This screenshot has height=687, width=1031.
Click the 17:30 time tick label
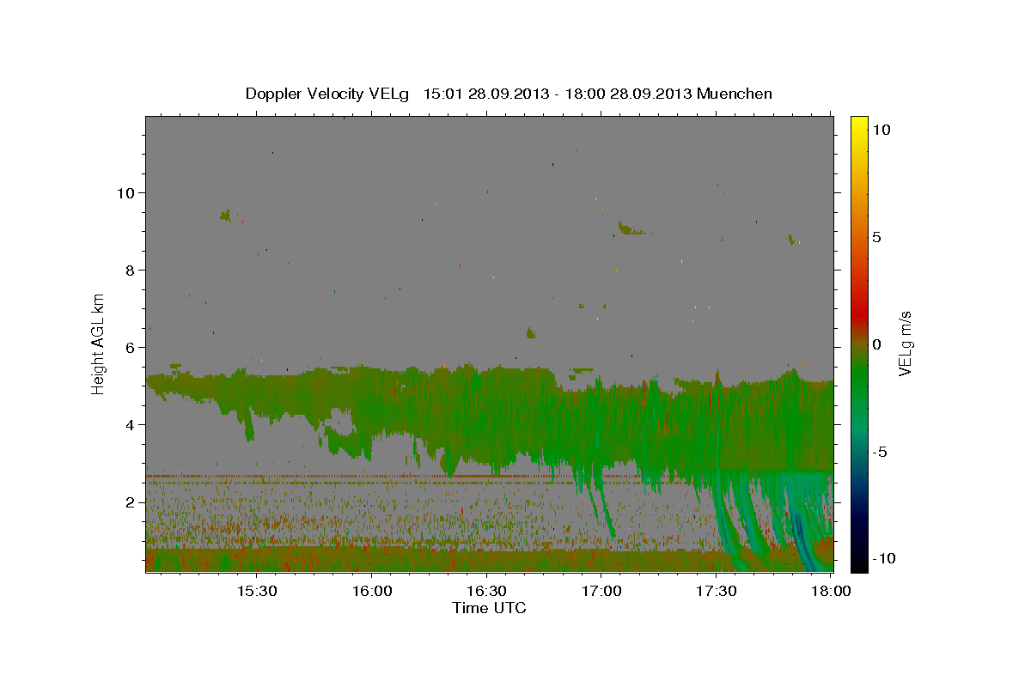pos(717,592)
